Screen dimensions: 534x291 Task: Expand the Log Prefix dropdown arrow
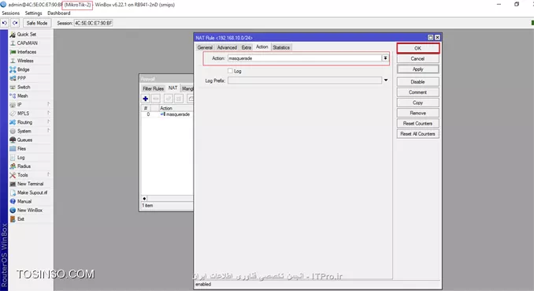coord(386,80)
